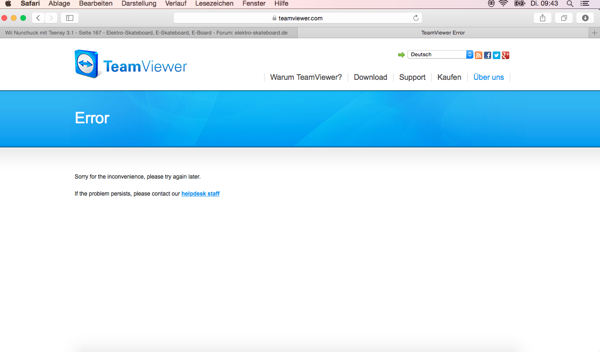Image resolution: width=600 pixels, height=352 pixels.
Task: Follow the helpdesk staff link
Action: click(x=200, y=194)
